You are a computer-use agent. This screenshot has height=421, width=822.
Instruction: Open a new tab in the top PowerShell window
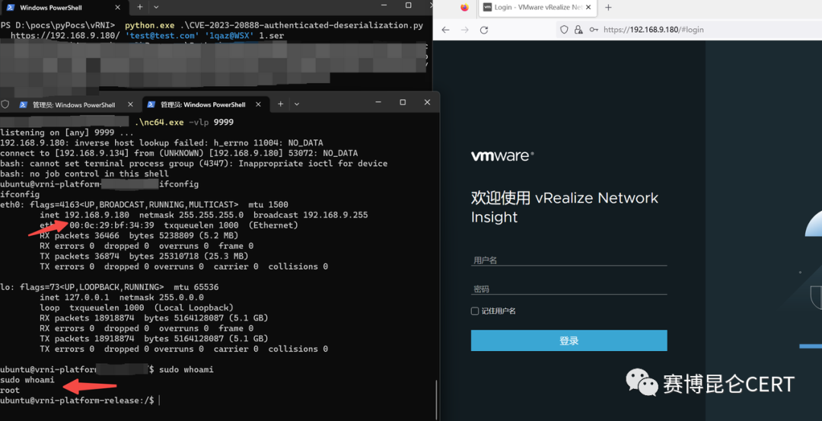(139, 8)
